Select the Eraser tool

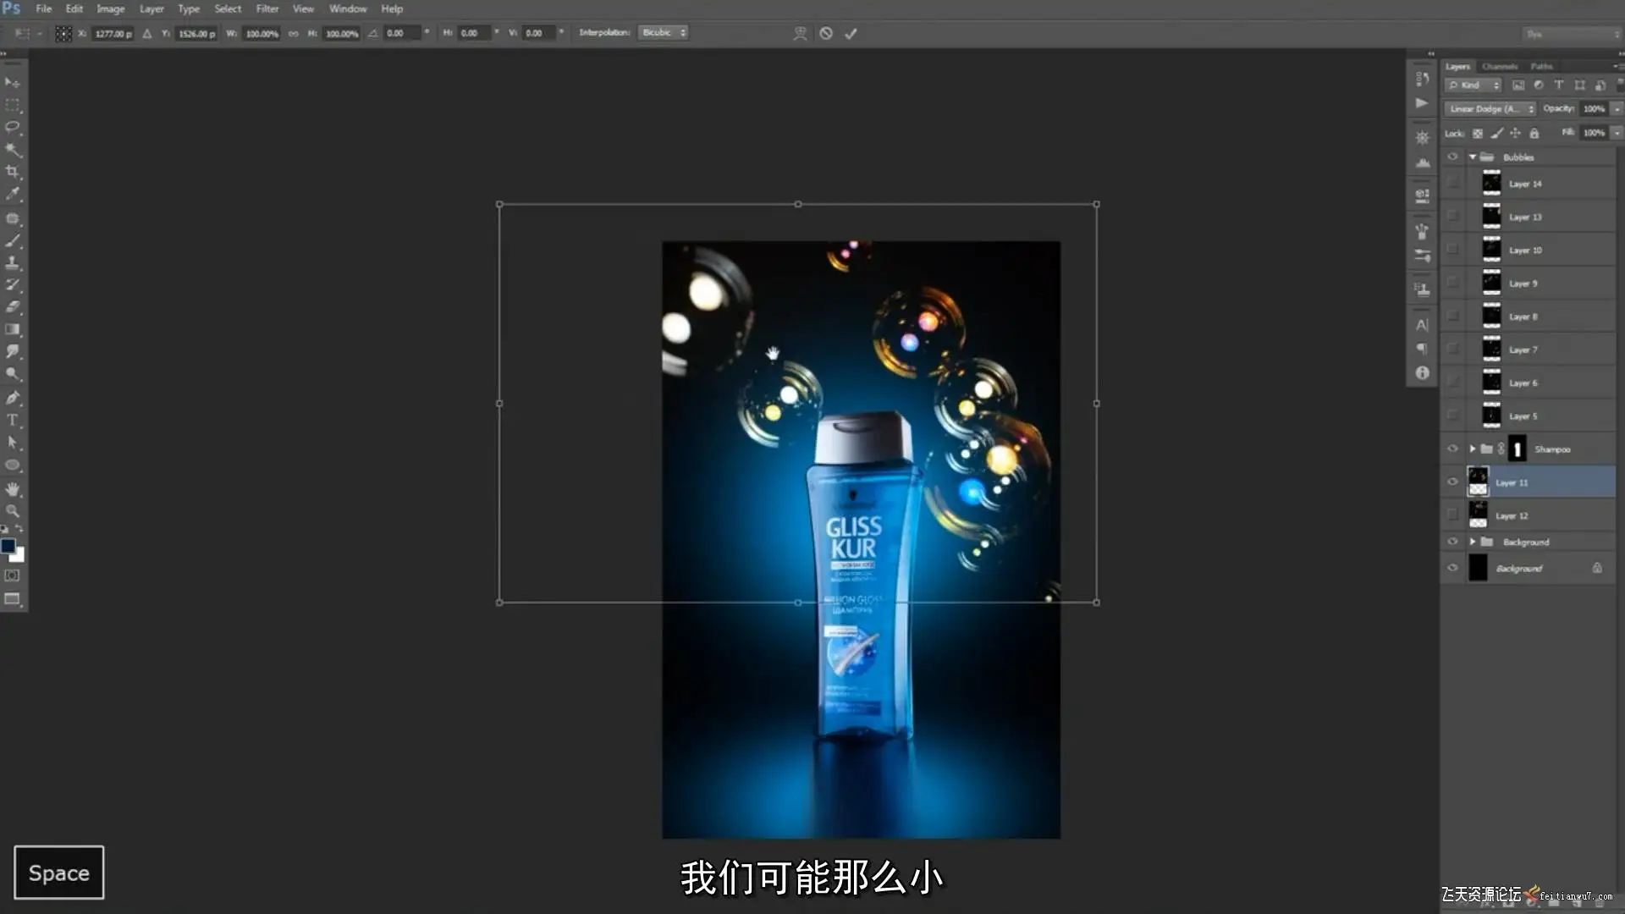12,307
